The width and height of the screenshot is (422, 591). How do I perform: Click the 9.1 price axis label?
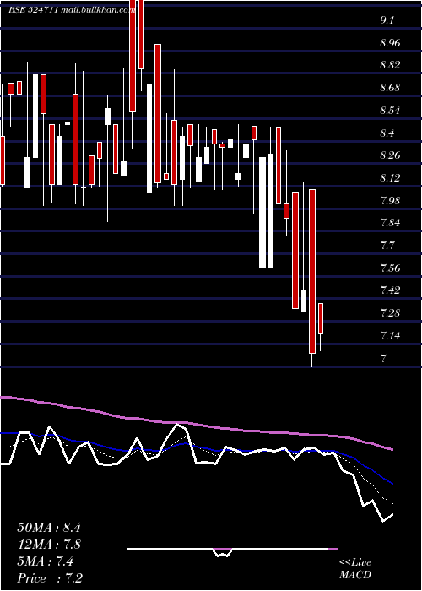[387, 20]
